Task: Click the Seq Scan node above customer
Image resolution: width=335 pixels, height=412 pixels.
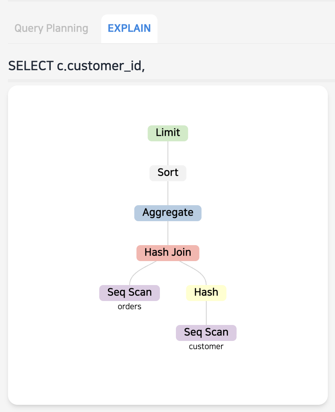Action: pos(206,333)
